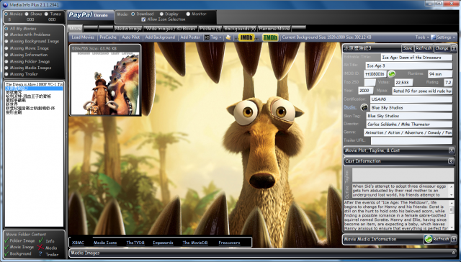Click the Editable Title field
The image size is (461, 262).
416,58
